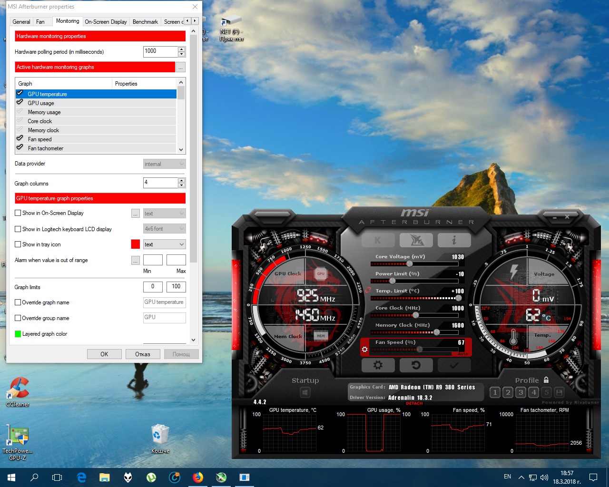
Task: Click the Graph column header
Action: pyautogui.click(x=64, y=84)
